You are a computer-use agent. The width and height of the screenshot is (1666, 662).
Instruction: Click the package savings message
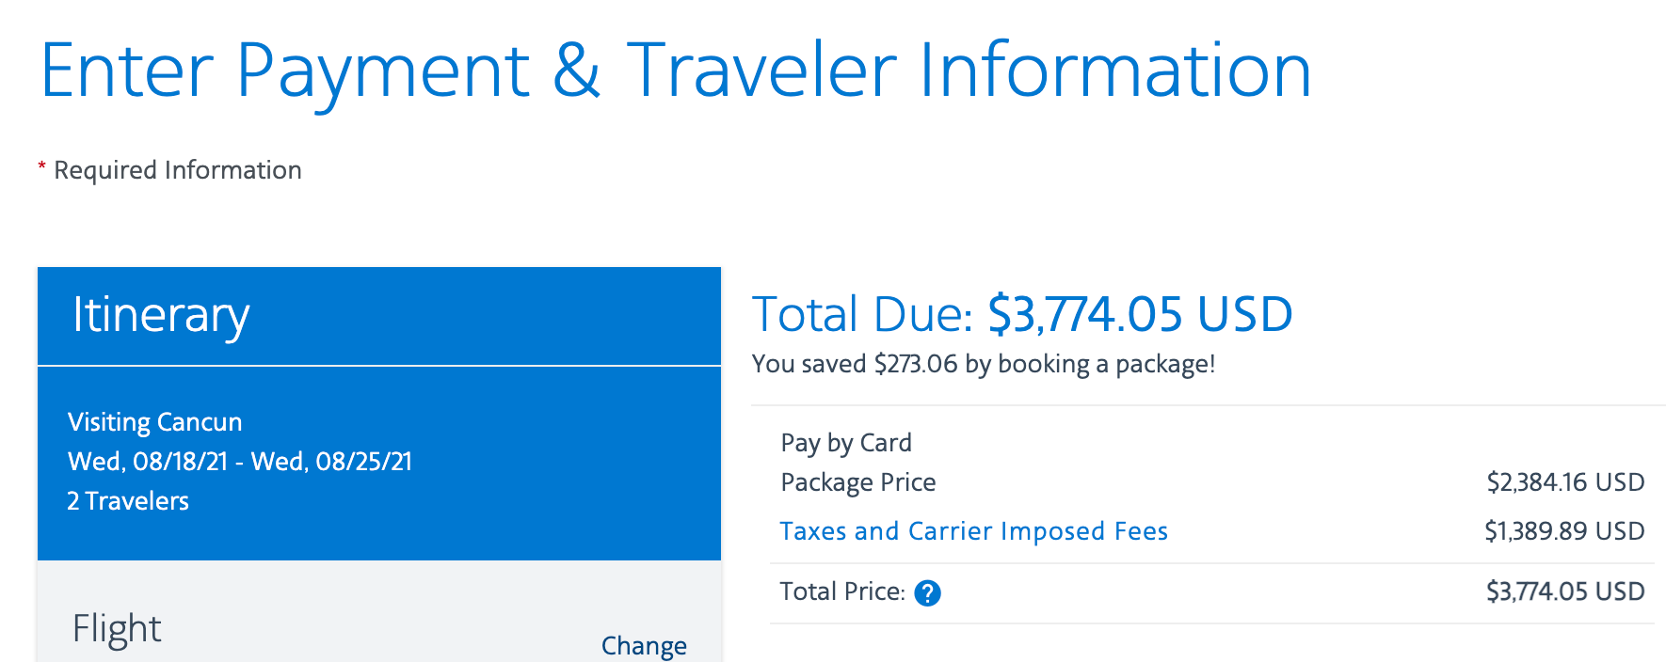click(x=985, y=364)
